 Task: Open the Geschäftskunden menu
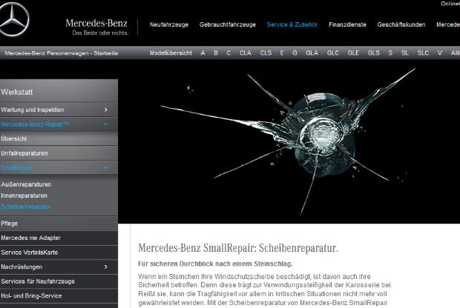pyautogui.click(x=401, y=24)
